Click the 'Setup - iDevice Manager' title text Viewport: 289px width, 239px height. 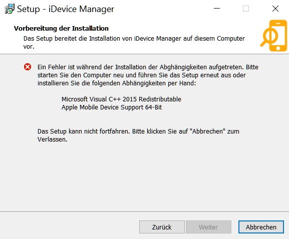(66, 9)
